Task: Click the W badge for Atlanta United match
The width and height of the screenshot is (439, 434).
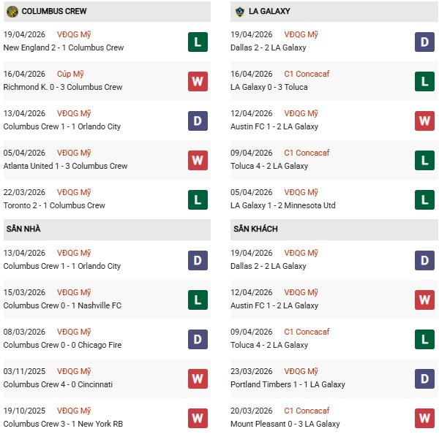Action: 198,160
